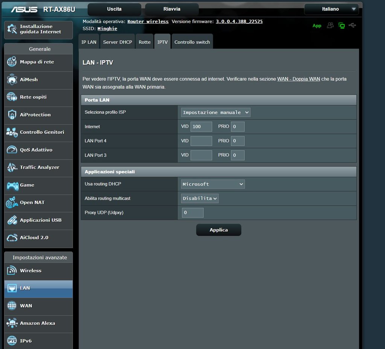
Task: Click the Game controller icon
Action: pos(12,185)
